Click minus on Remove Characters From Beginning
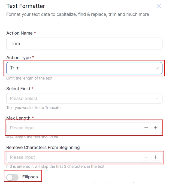The height and width of the screenshot is (183, 169). tap(146, 157)
